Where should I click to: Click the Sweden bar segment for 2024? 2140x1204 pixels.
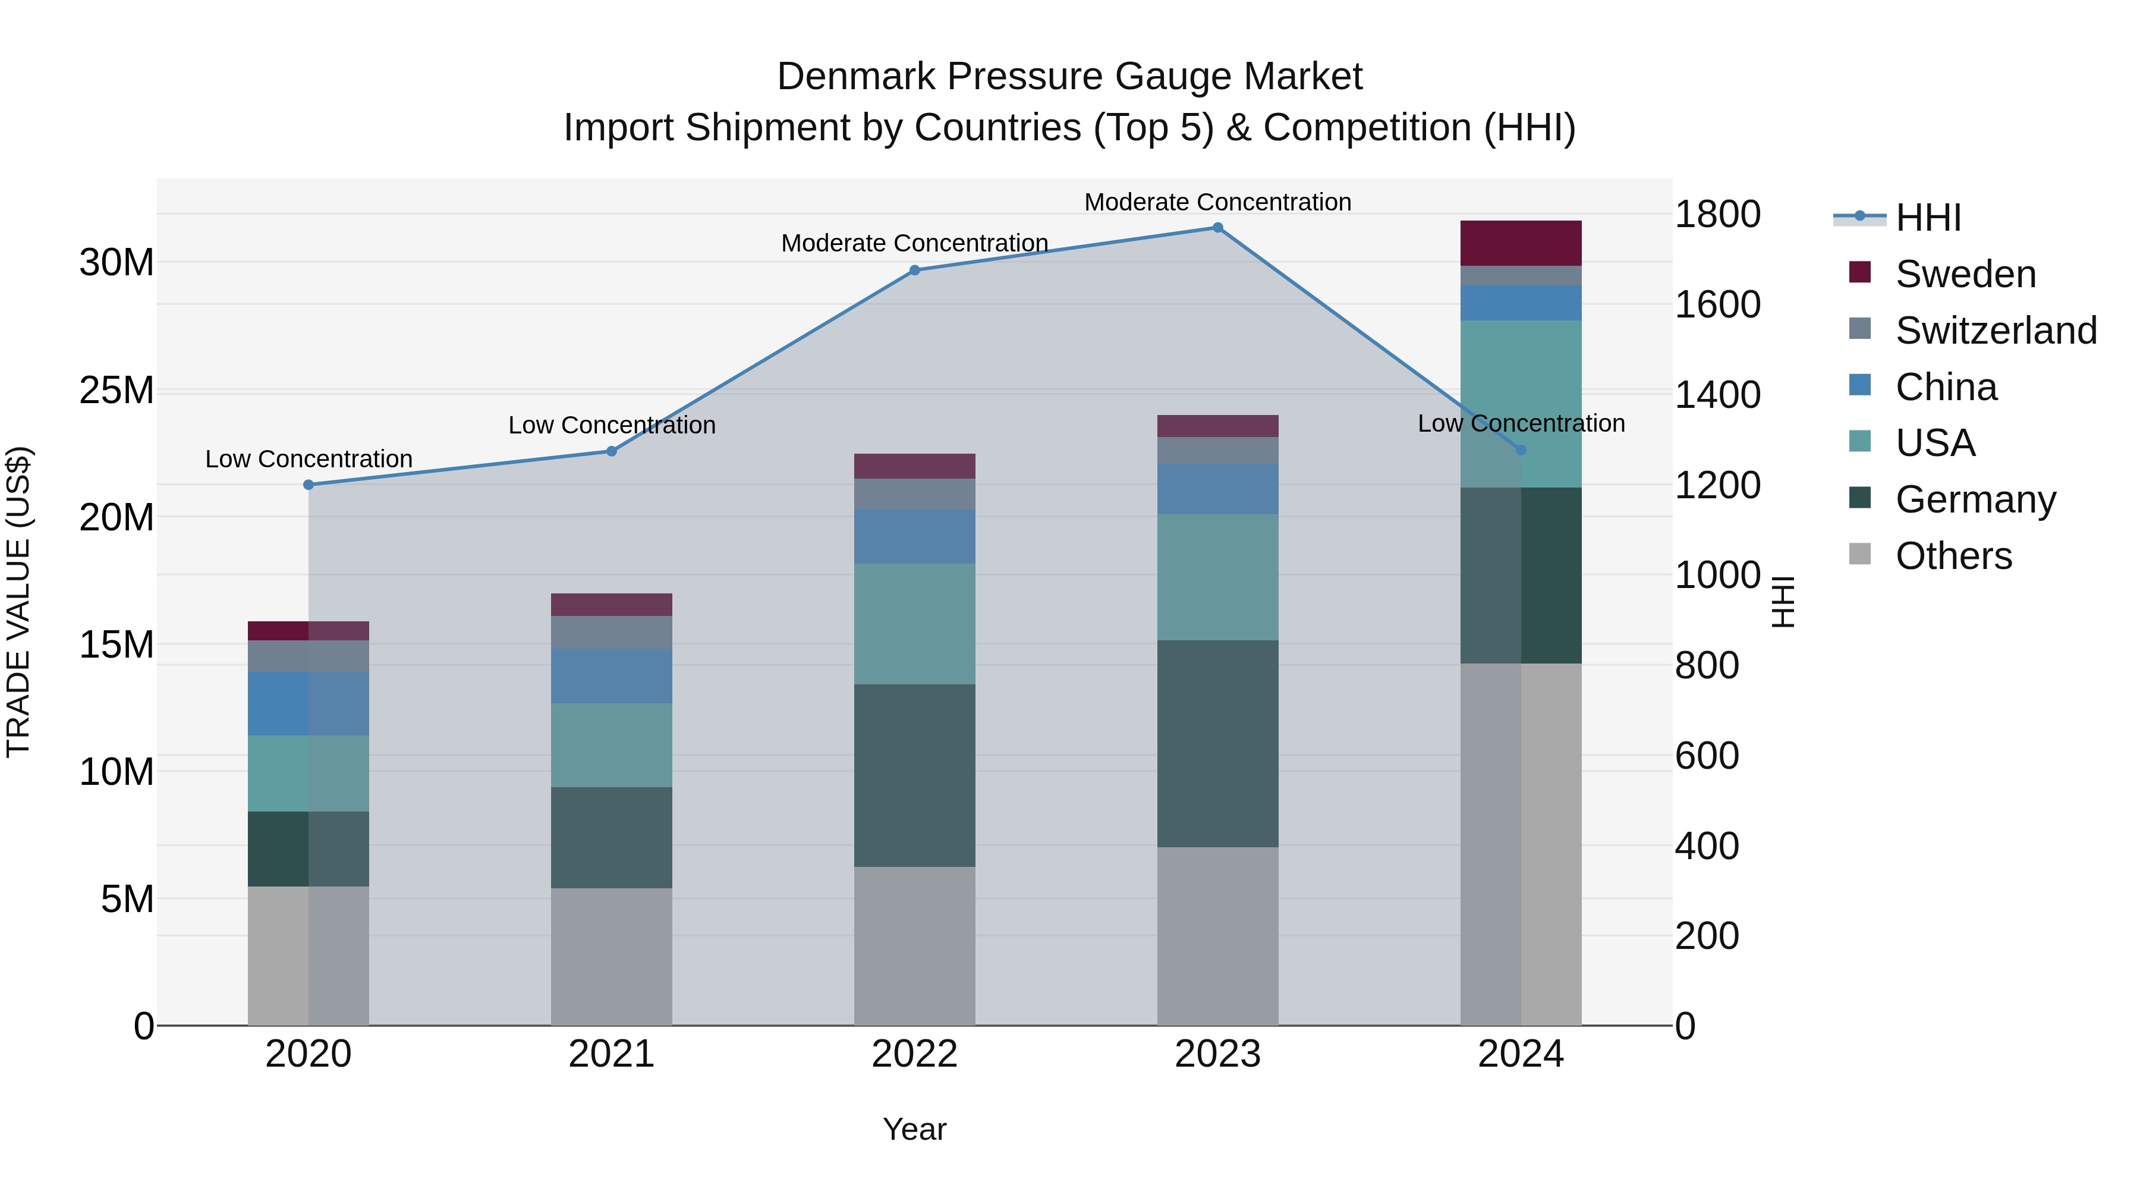1521,243
